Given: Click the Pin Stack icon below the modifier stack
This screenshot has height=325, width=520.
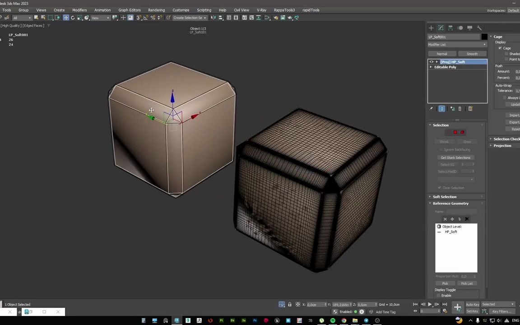Looking at the screenshot, I should click(431, 108).
